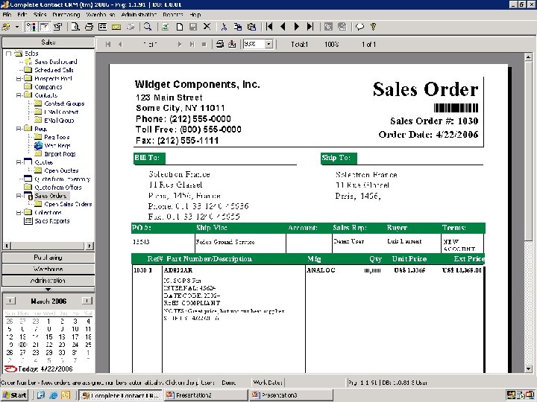Image resolution: width=537 pixels, height=402 pixels.
Task: Show previous month in calendar
Action: [10, 301]
